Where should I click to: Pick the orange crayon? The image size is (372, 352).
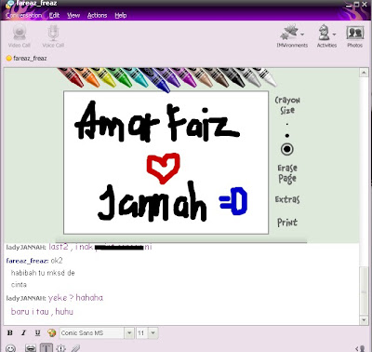tap(88, 77)
